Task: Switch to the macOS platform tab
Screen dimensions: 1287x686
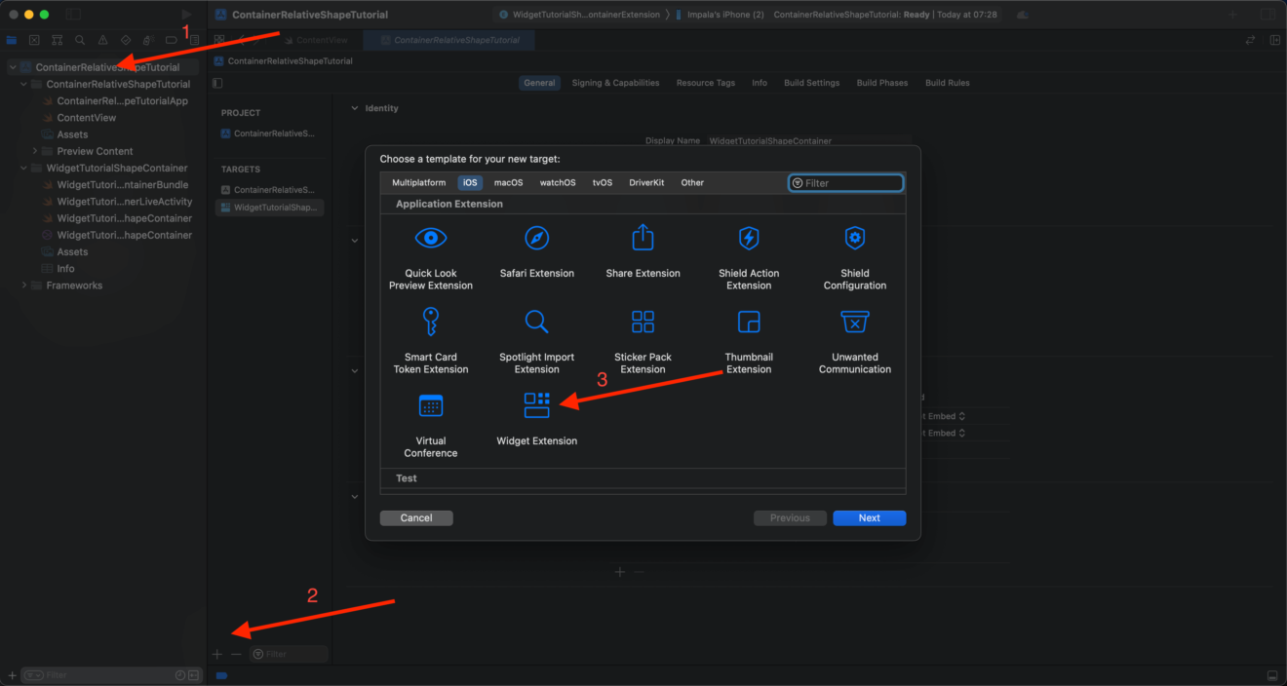Action: tap(508, 183)
